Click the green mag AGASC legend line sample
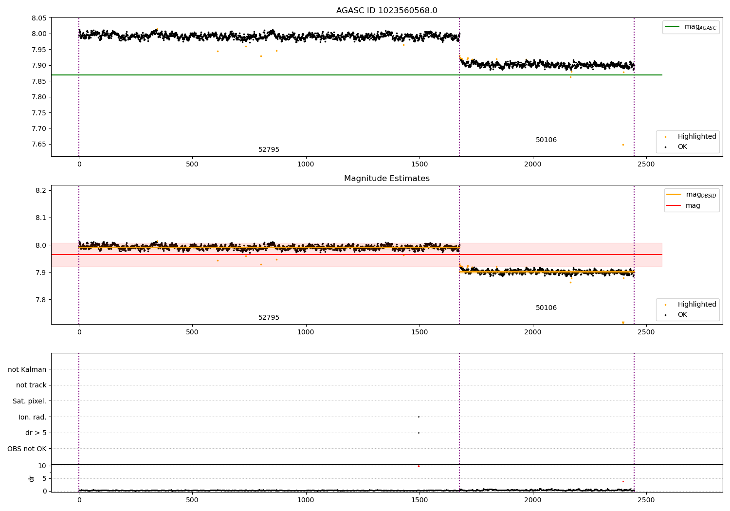 pyautogui.click(x=673, y=27)
